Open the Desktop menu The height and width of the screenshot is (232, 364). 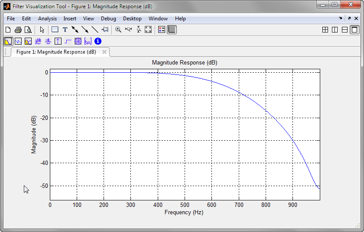pyautogui.click(x=132, y=19)
